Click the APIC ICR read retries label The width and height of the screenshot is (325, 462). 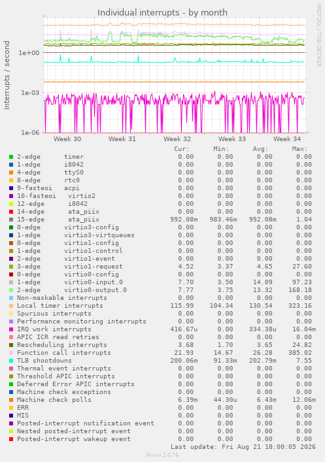58,337
